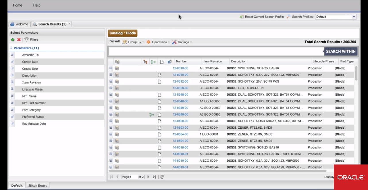The height and width of the screenshot is (190, 368).
Task: Click the Reset Current Search Profile icon
Action: pos(241,16)
